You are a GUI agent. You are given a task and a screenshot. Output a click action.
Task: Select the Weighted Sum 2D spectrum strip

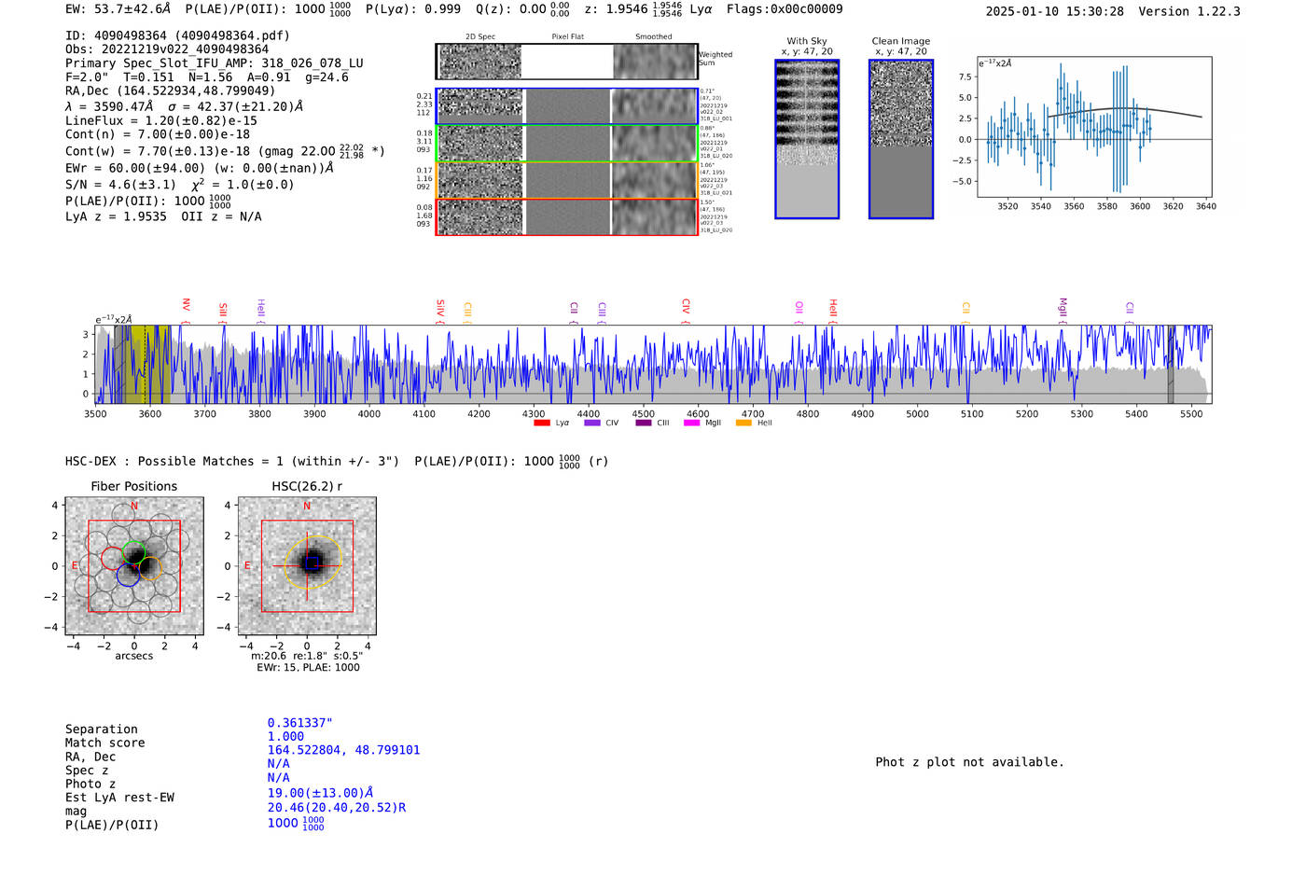[566, 62]
